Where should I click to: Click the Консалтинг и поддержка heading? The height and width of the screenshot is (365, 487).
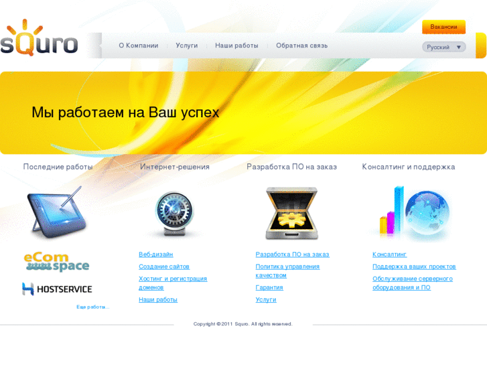409,167
